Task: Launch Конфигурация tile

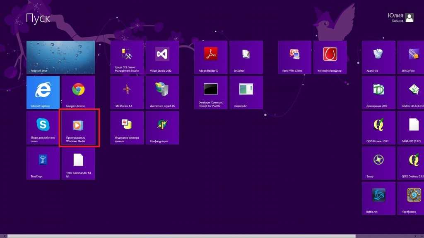Action: tap(162, 128)
